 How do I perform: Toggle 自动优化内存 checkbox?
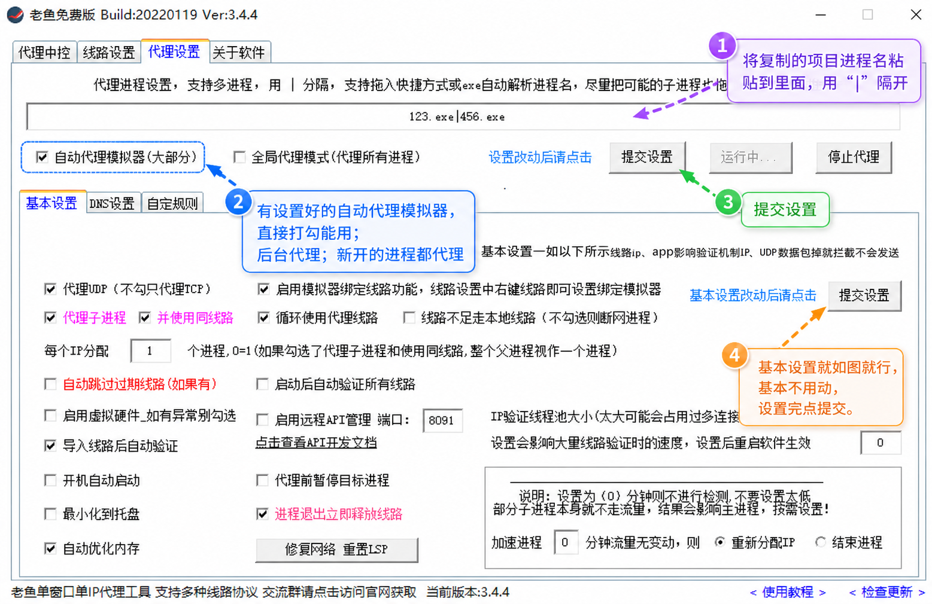[x=50, y=548]
